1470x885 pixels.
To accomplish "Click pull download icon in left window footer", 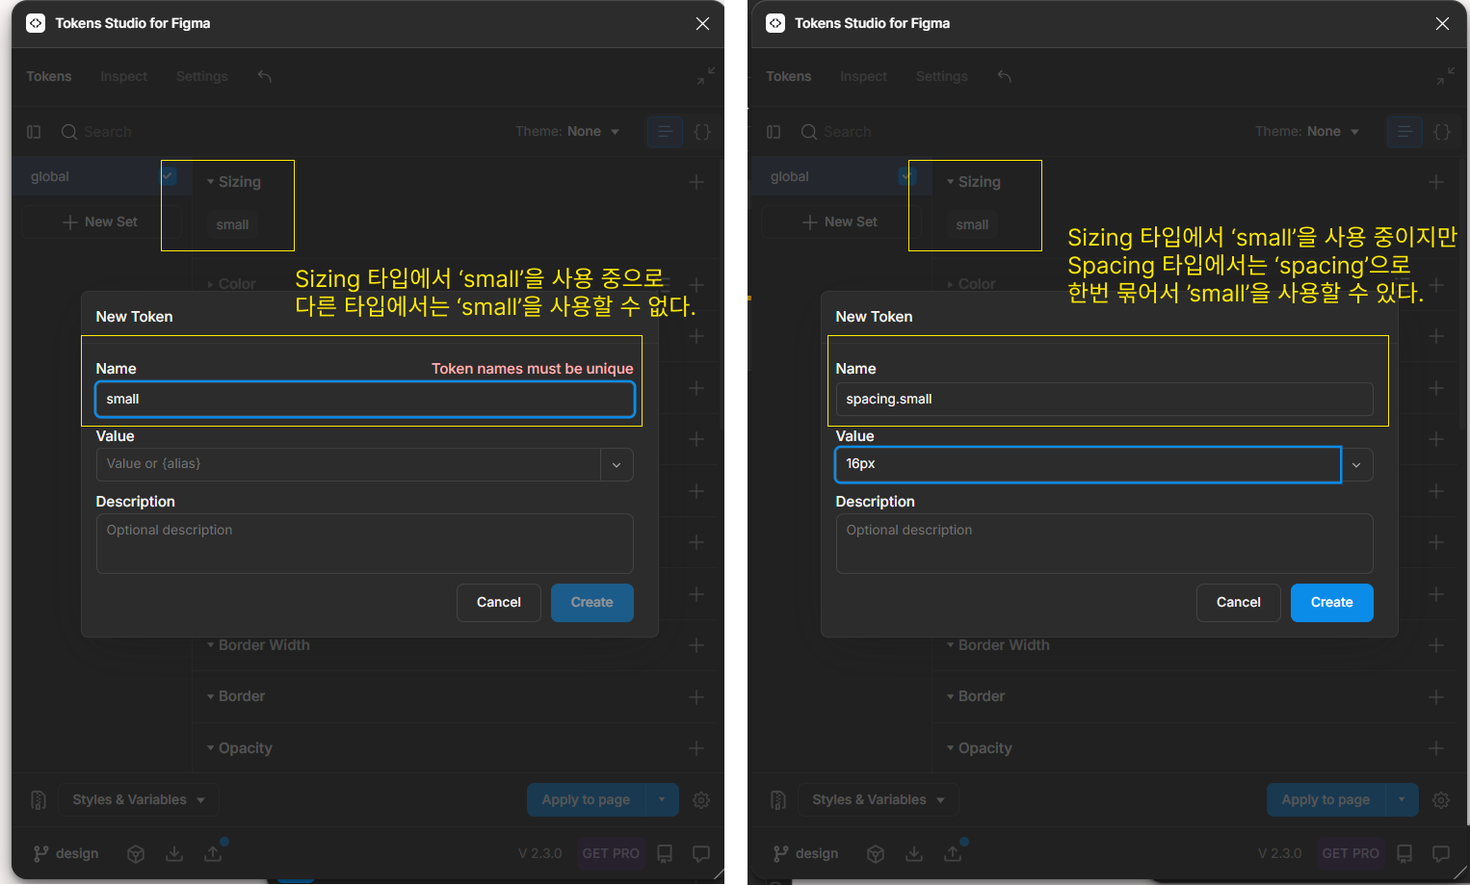I will [x=174, y=854].
